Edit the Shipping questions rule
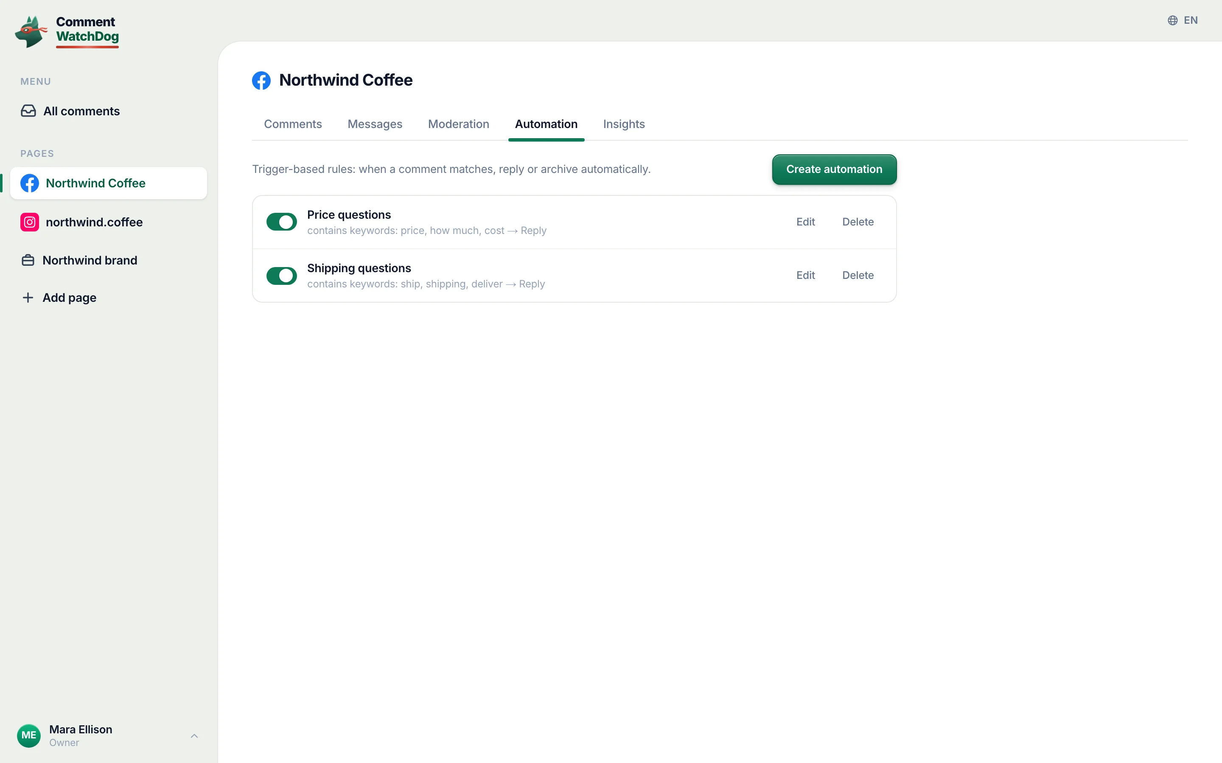 click(805, 276)
